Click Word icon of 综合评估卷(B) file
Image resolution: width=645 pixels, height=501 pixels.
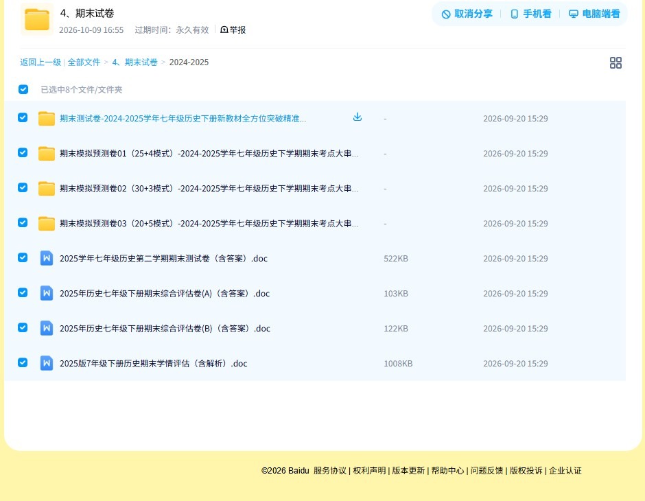tap(47, 328)
